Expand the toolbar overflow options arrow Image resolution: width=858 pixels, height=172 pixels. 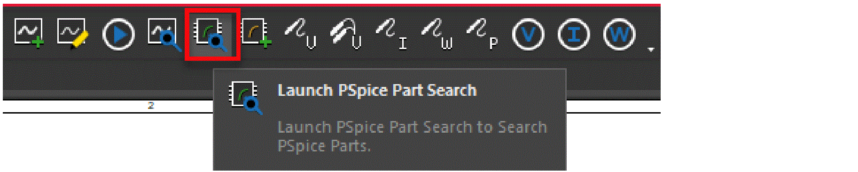tap(651, 49)
